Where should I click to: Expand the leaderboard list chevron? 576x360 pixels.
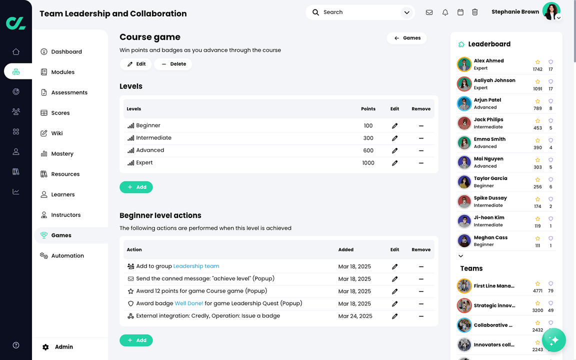(460, 256)
